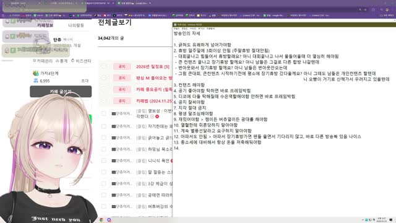Screen dimensions: 396x223
Task: Open the post starting 자기한테는
Action: 160,126
